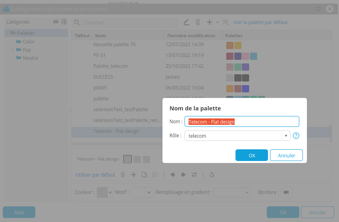Click the Nom input field with the palette name

(x=242, y=122)
